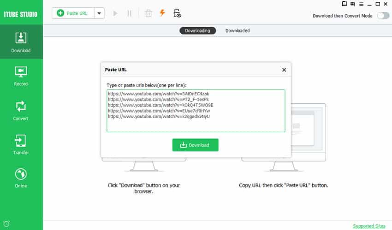392x230 pixels.
Task: Open the Download section in sidebar
Action: tap(21, 42)
